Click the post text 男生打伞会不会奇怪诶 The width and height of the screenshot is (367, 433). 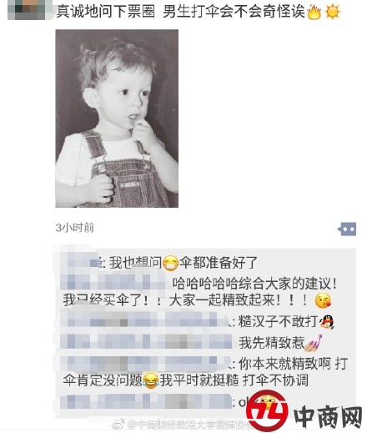(x=234, y=13)
